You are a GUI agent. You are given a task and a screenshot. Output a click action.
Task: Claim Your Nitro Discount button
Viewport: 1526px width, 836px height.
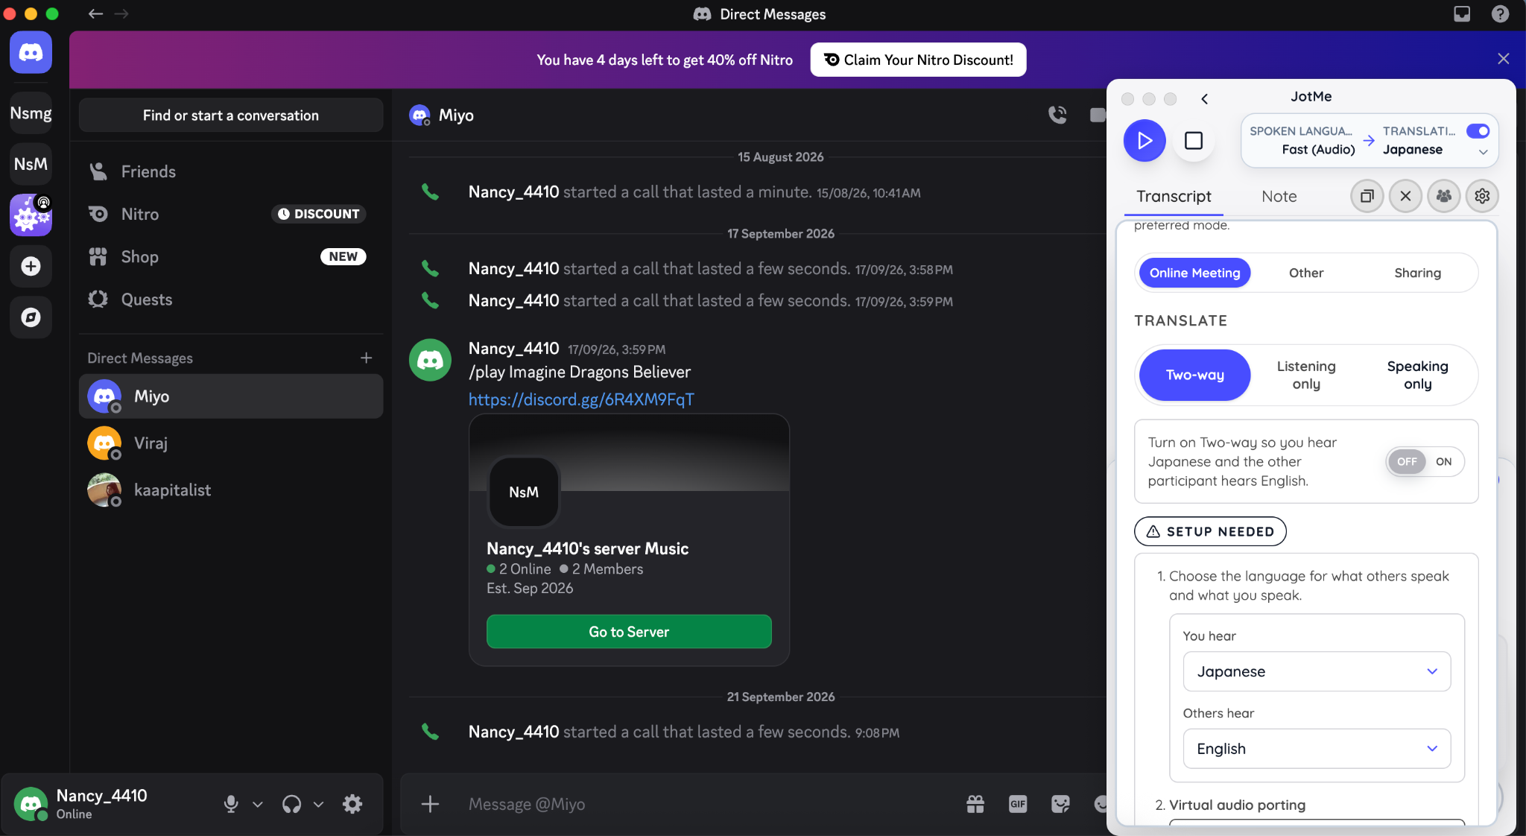coord(918,60)
